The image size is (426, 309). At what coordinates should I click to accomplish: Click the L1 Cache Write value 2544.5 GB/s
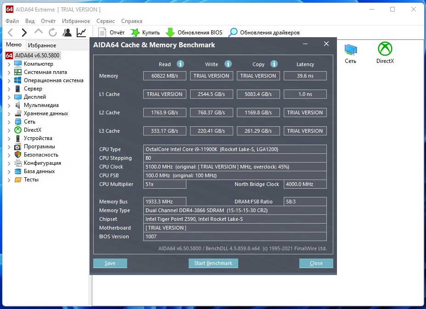(x=211, y=94)
